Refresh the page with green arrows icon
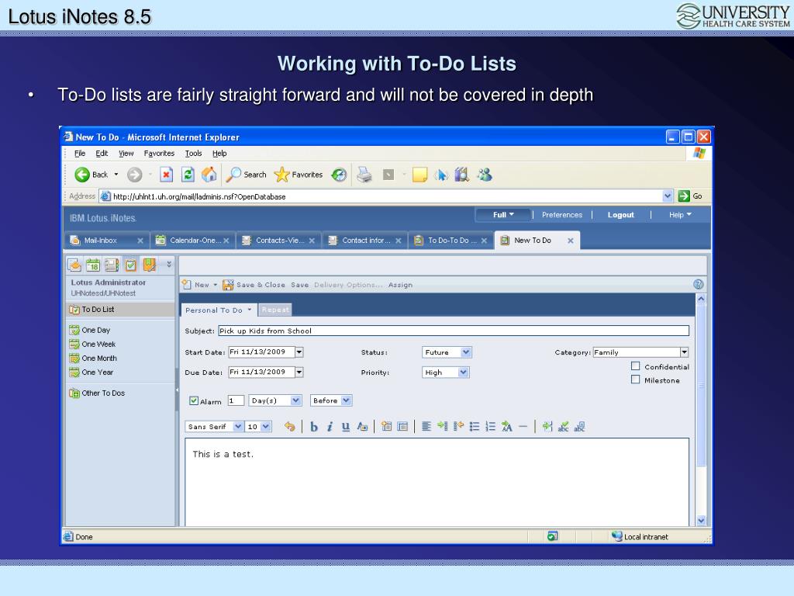The width and height of the screenshot is (794, 596). [x=188, y=175]
